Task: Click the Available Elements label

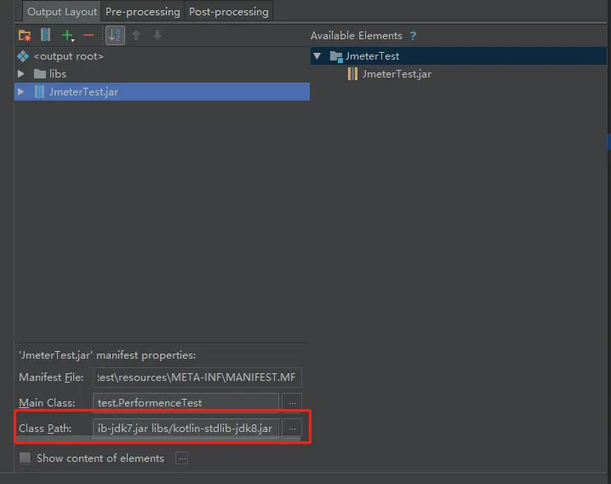Action: click(x=357, y=36)
